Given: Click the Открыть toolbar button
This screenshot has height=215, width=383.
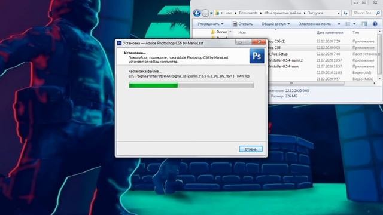Looking at the screenshot, I should point(242,24).
